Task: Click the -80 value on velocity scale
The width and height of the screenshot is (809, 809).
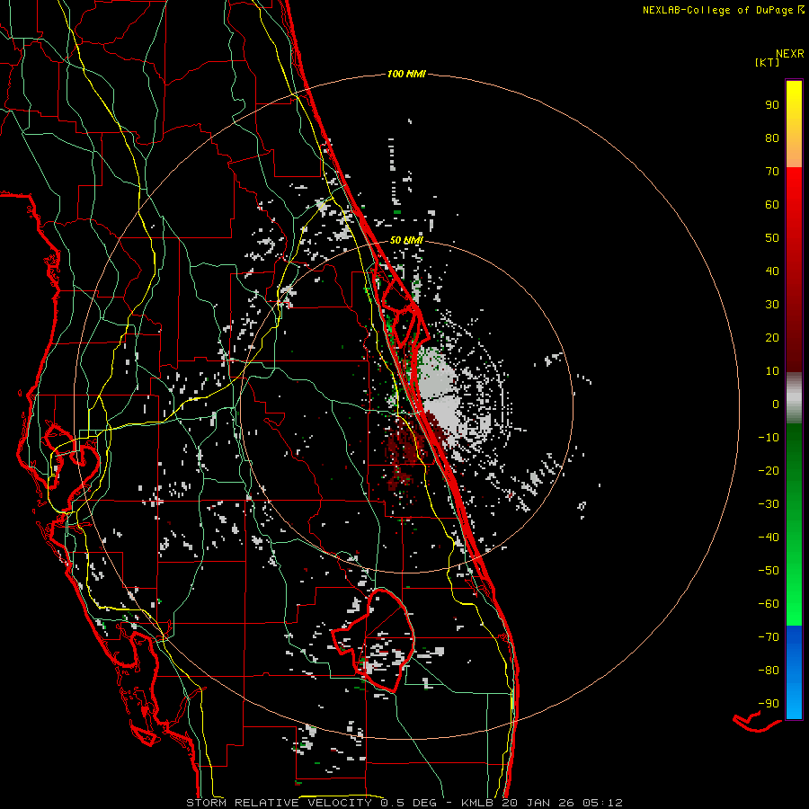Action: pyautogui.click(x=769, y=671)
